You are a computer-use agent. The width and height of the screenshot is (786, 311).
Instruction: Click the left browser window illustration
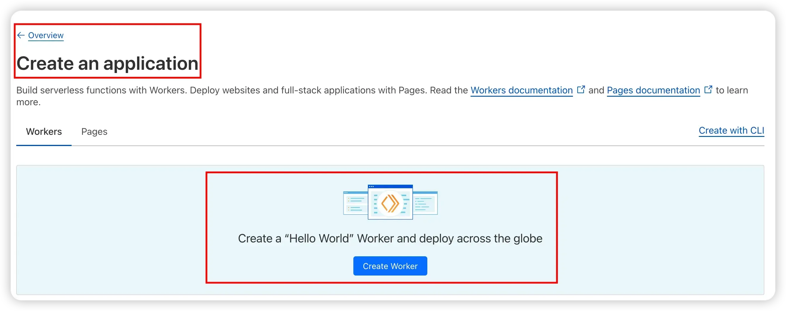[x=355, y=203]
